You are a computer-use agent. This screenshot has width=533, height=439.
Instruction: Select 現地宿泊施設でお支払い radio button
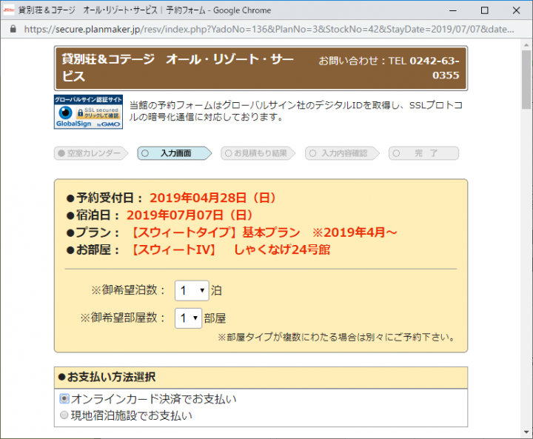(64, 415)
